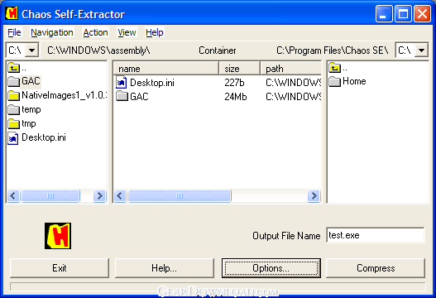Open the Options... dialog button
The height and width of the screenshot is (298, 436).
tap(271, 268)
